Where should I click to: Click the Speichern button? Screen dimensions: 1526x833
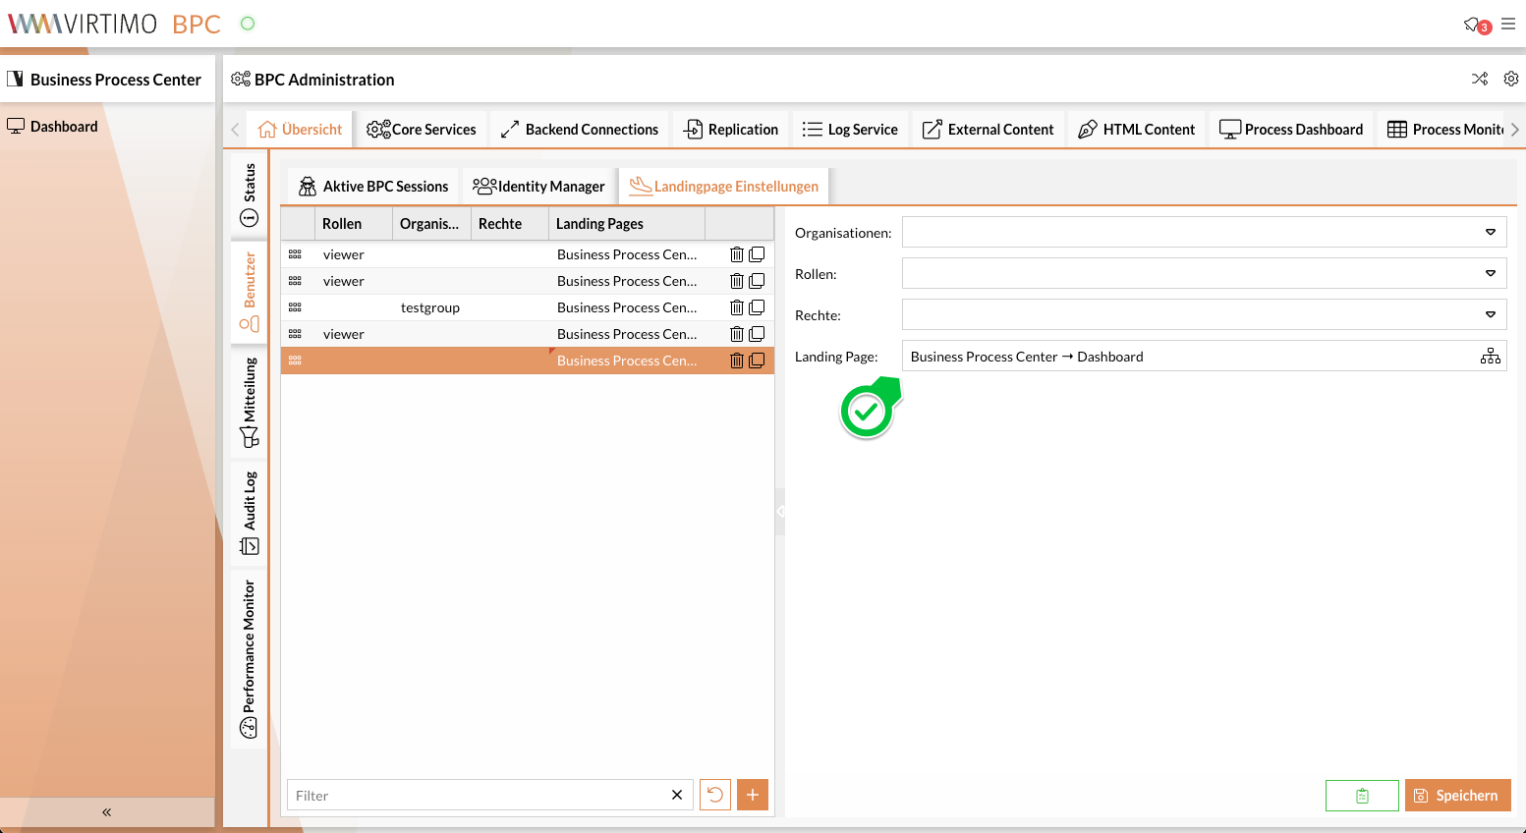pos(1457,796)
